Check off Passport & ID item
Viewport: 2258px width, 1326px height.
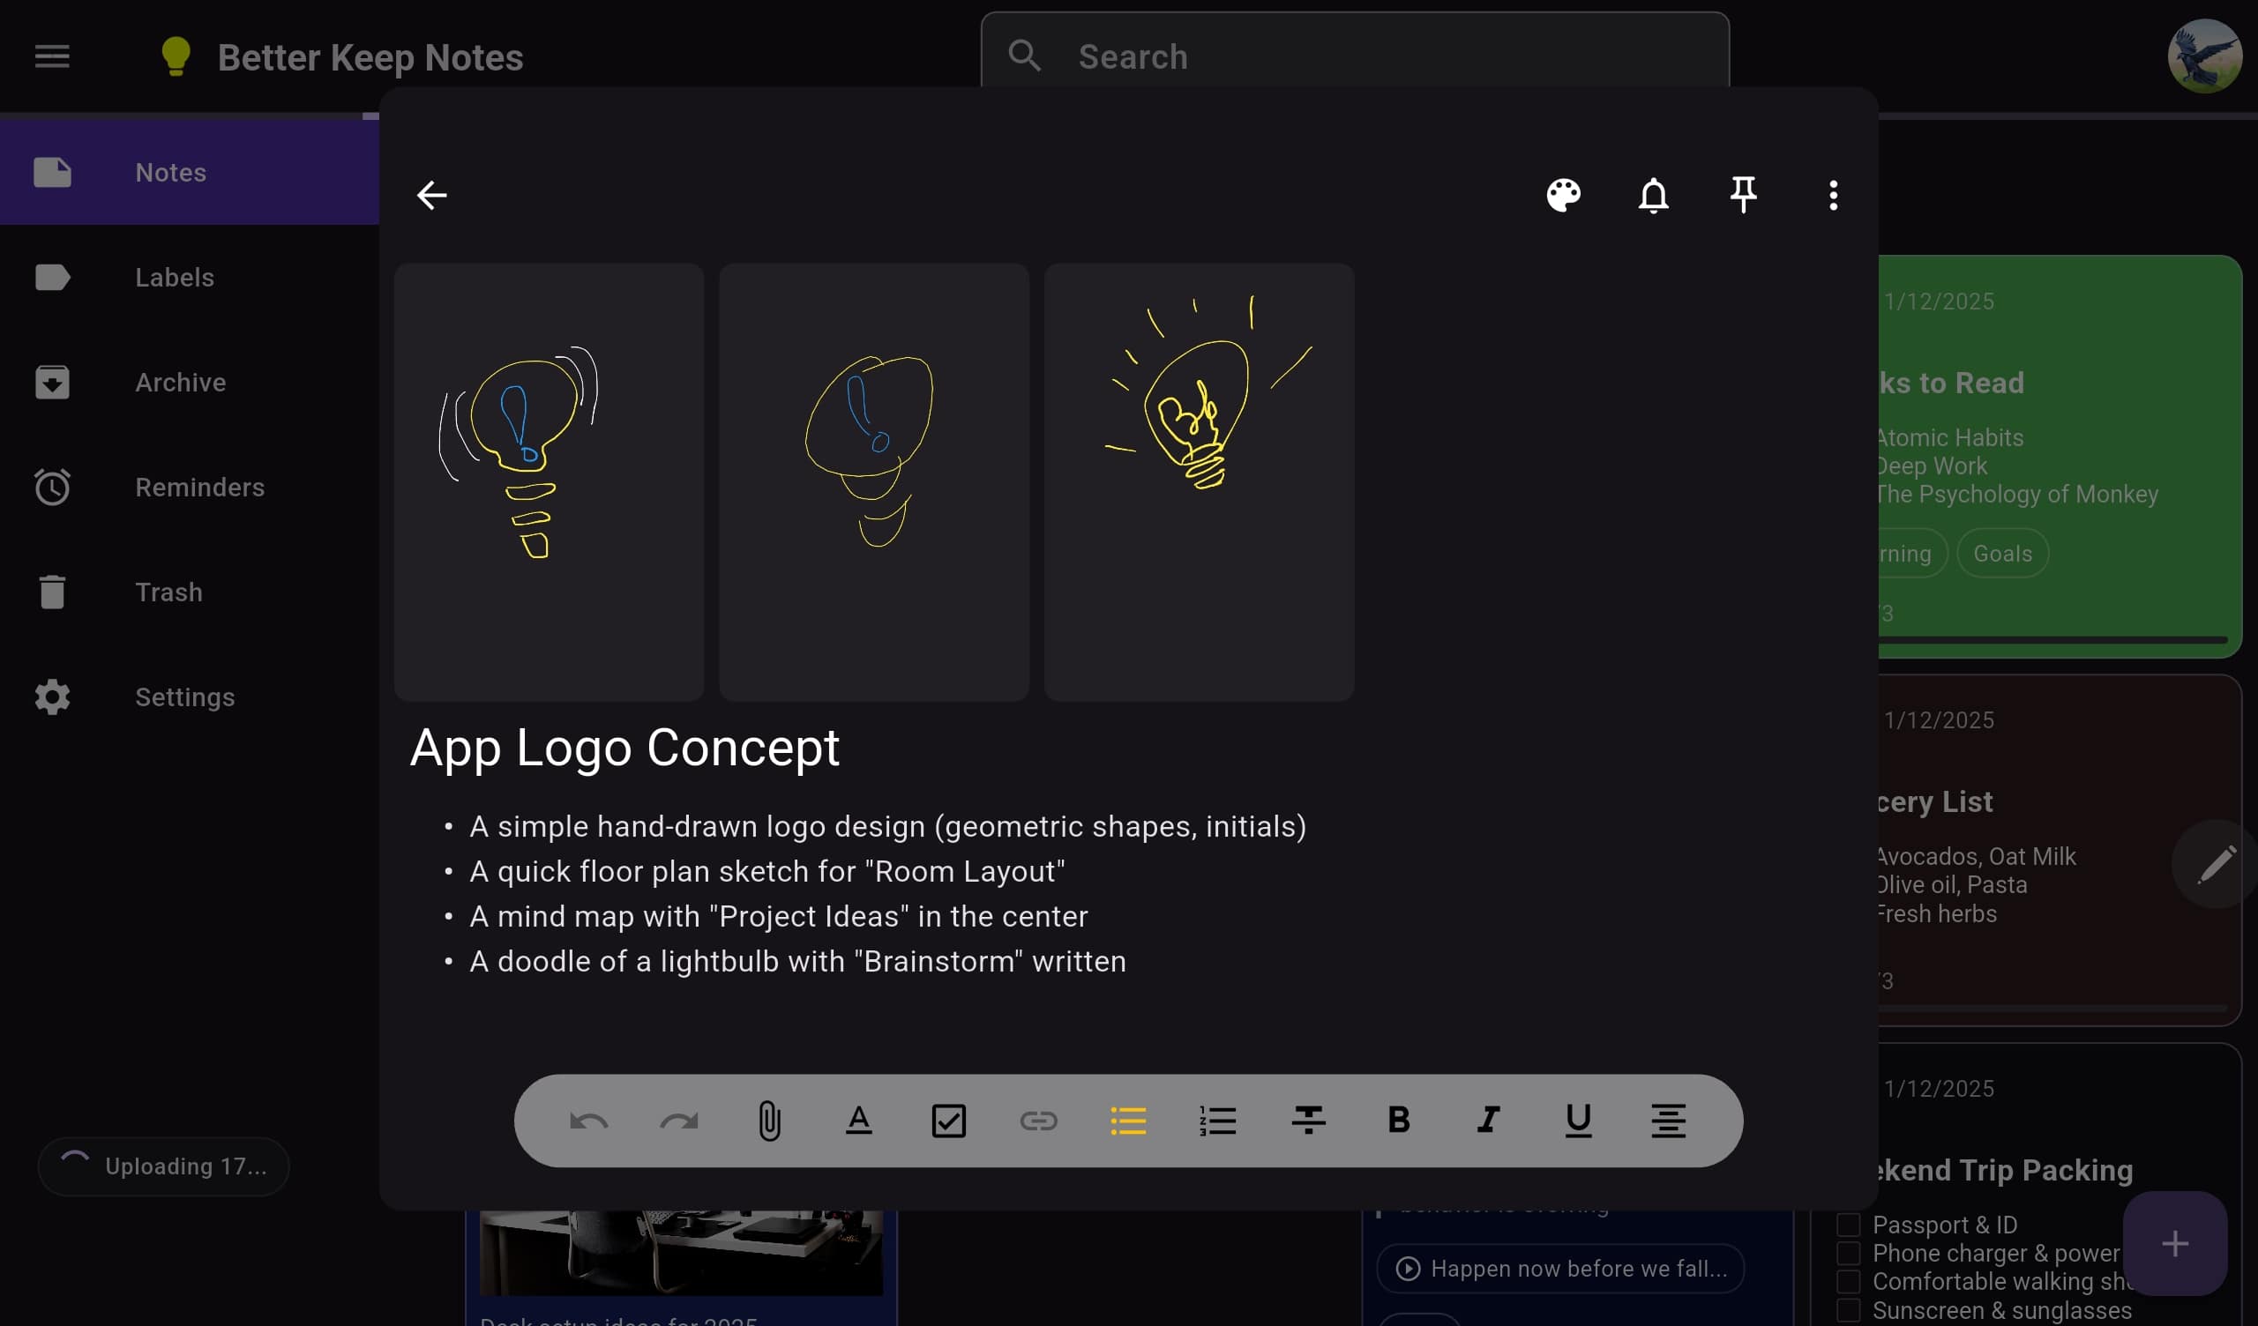point(1848,1224)
